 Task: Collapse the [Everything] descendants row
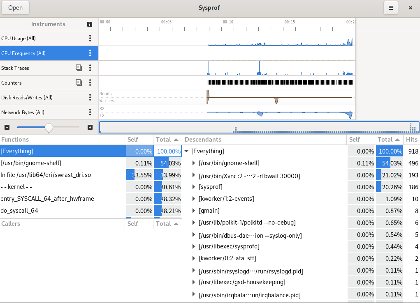pyautogui.click(x=187, y=151)
